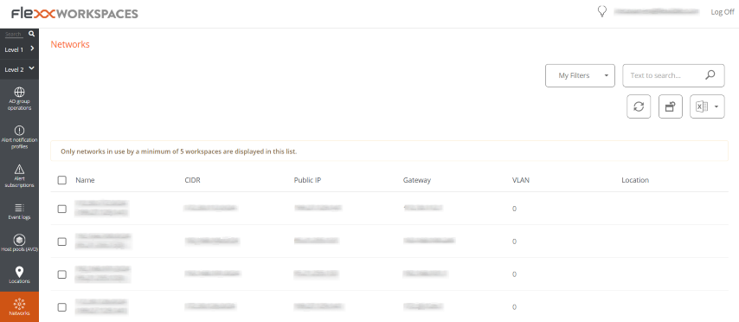Check the second network row checkbox
Viewport: 739px width, 322px height.
click(61, 241)
